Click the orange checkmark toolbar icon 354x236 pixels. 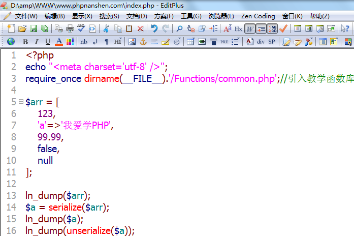[283, 28]
